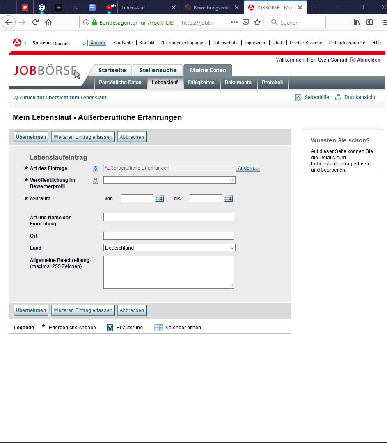Screen dimensions: 387x443
Task: Open the Sprache language dropdown
Action: tap(70, 43)
